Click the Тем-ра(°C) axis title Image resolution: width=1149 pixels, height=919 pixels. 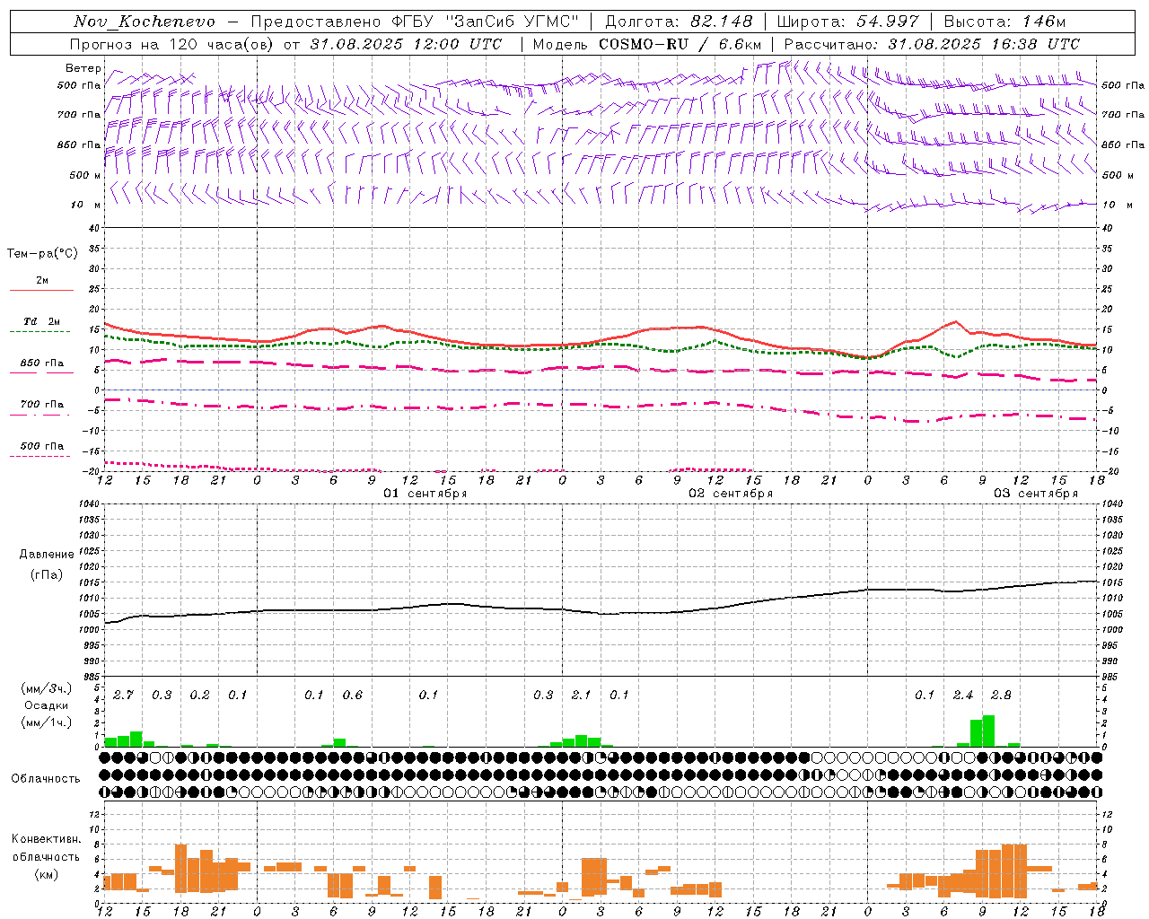point(42,254)
